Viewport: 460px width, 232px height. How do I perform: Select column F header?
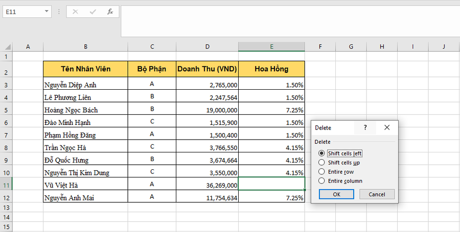click(x=320, y=46)
